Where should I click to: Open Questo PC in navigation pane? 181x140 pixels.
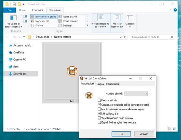pos(17,59)
